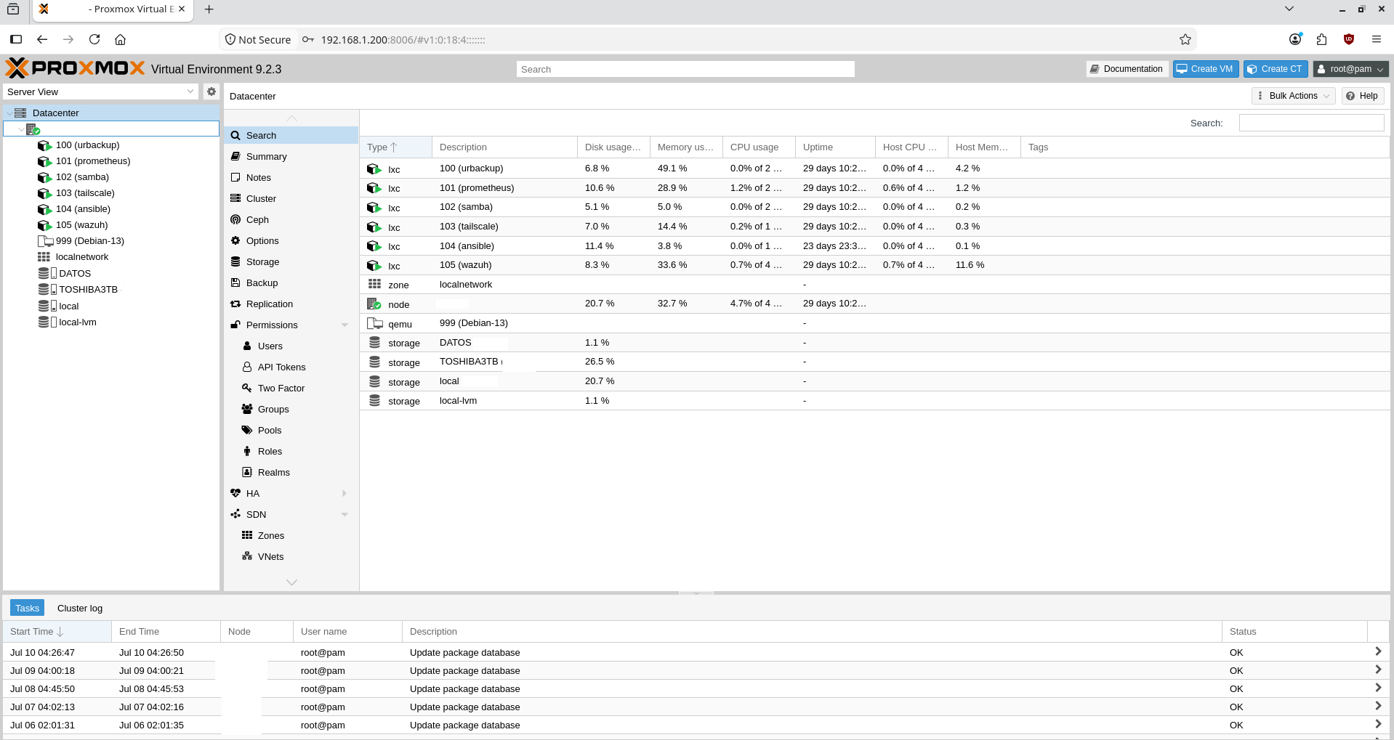
Task: Open Backup in the datacenter menu
Action: [291, 282]
